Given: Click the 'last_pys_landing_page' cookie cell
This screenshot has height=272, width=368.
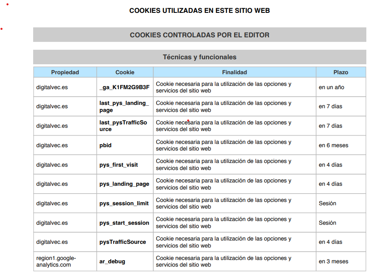Looking at the screenshot, I should pyautogui.click(x=124, y=107).
